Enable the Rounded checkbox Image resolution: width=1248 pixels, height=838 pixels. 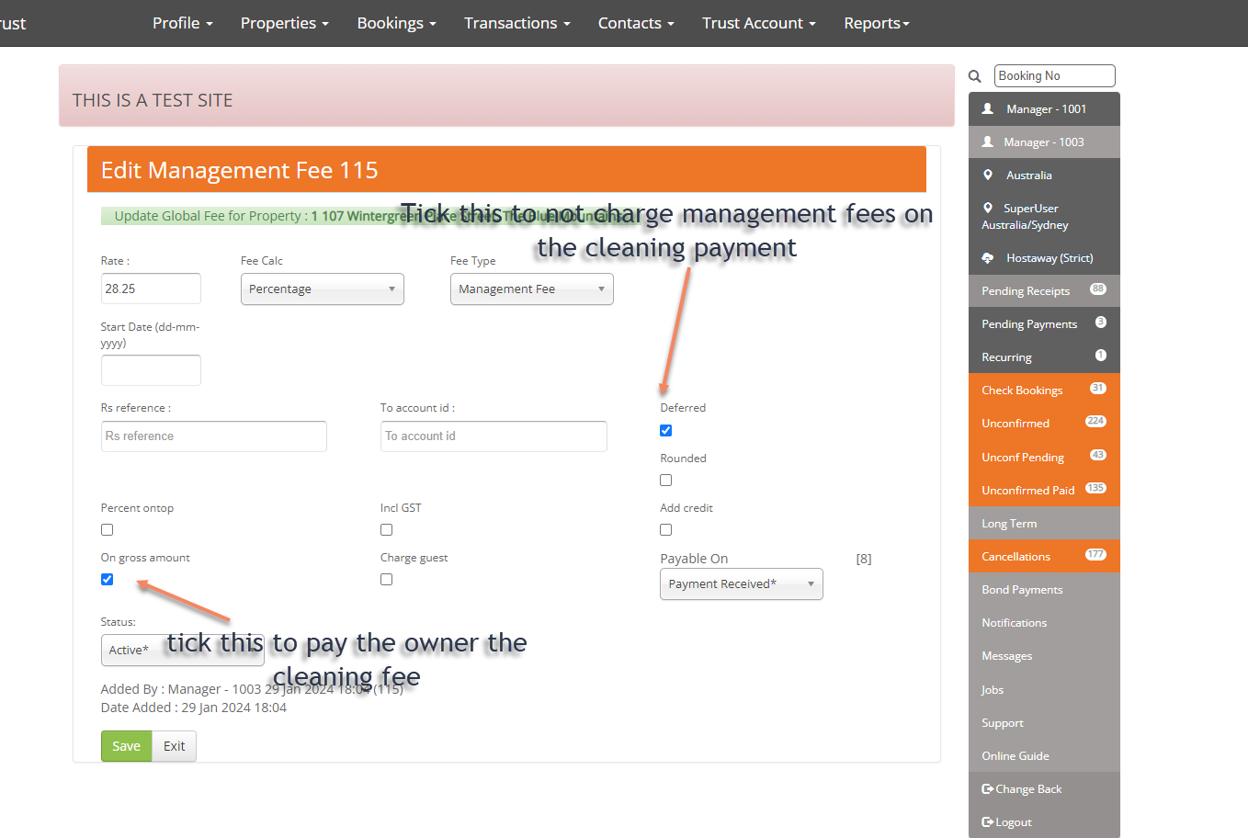tap(666, 481)
